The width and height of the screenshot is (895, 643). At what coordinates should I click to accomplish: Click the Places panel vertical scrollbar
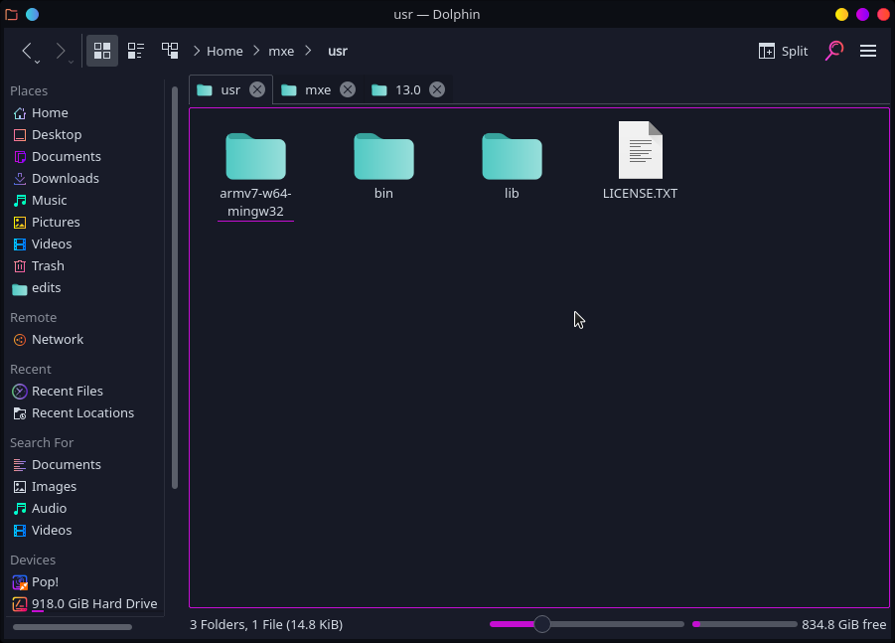[175, 287]
